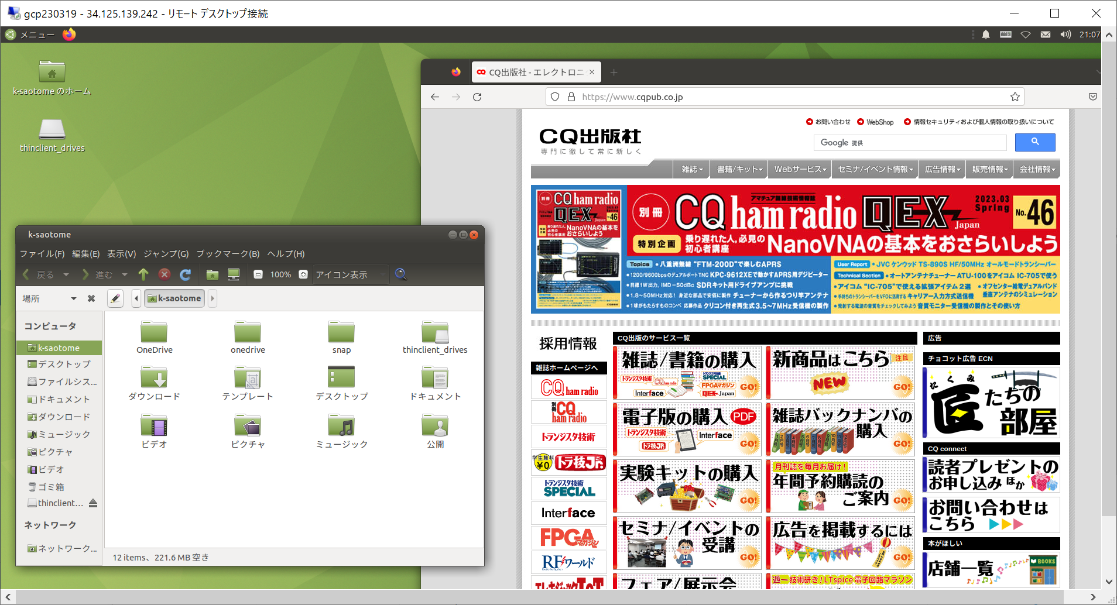1117x605 pixels.
Task: Toggle the pencil location edit button
Action: [115, 298]
